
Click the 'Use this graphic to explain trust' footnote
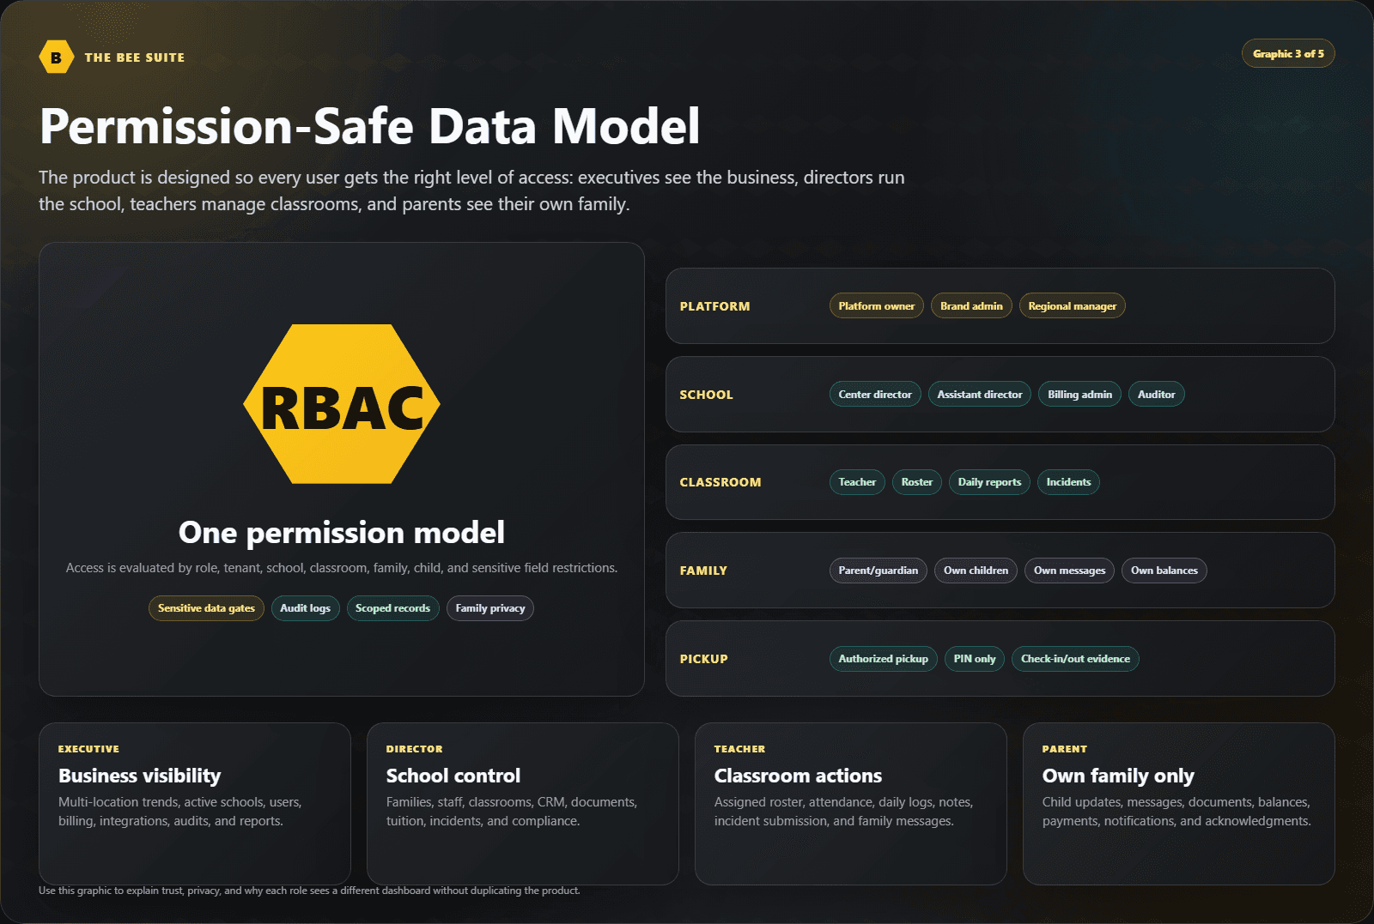[x=309, y=891]
